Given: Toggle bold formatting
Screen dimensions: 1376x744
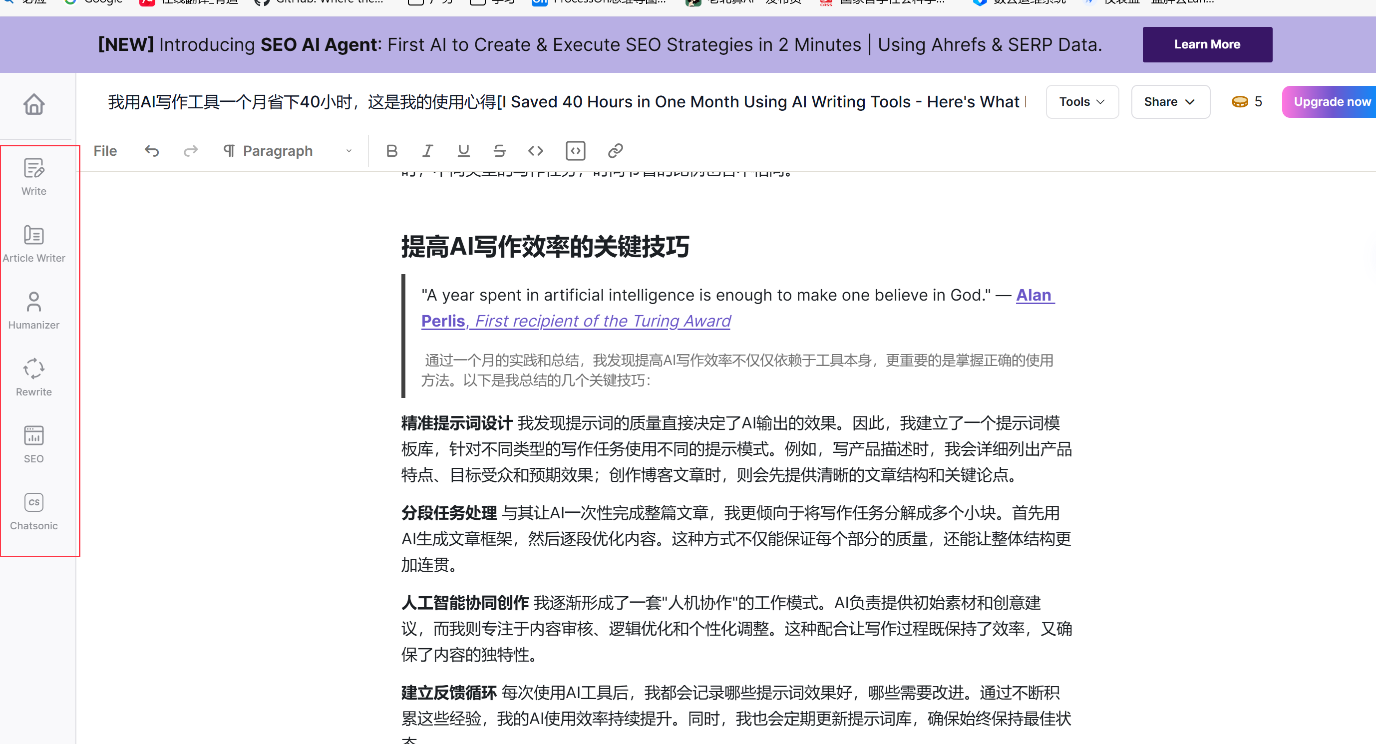Looking at the screenshot, I should (x=391, y=151).
